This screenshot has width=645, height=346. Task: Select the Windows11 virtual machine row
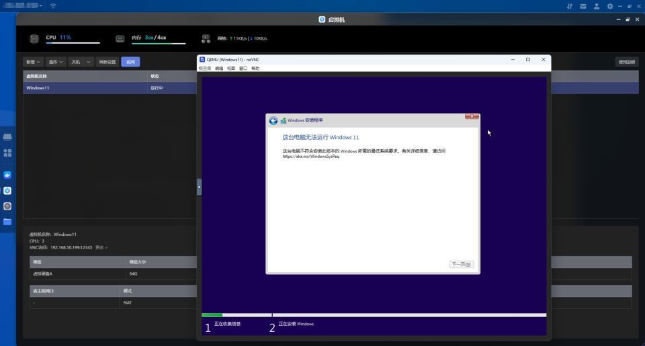coord(331,87)
